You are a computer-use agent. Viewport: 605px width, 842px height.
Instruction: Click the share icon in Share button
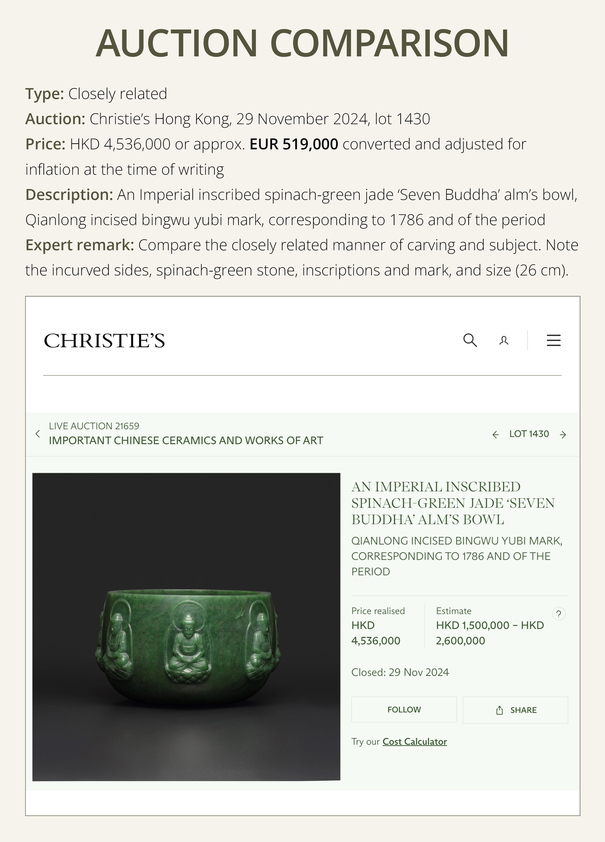tap(499, 710)
